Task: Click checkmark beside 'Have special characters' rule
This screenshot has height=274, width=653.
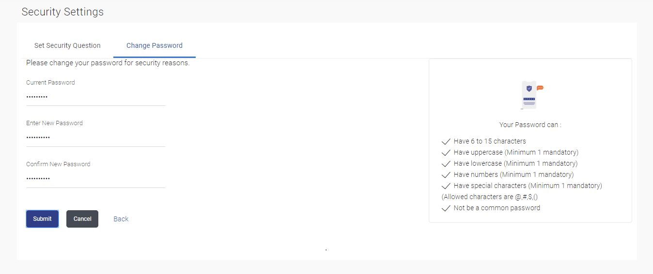Action: [446, 186]
